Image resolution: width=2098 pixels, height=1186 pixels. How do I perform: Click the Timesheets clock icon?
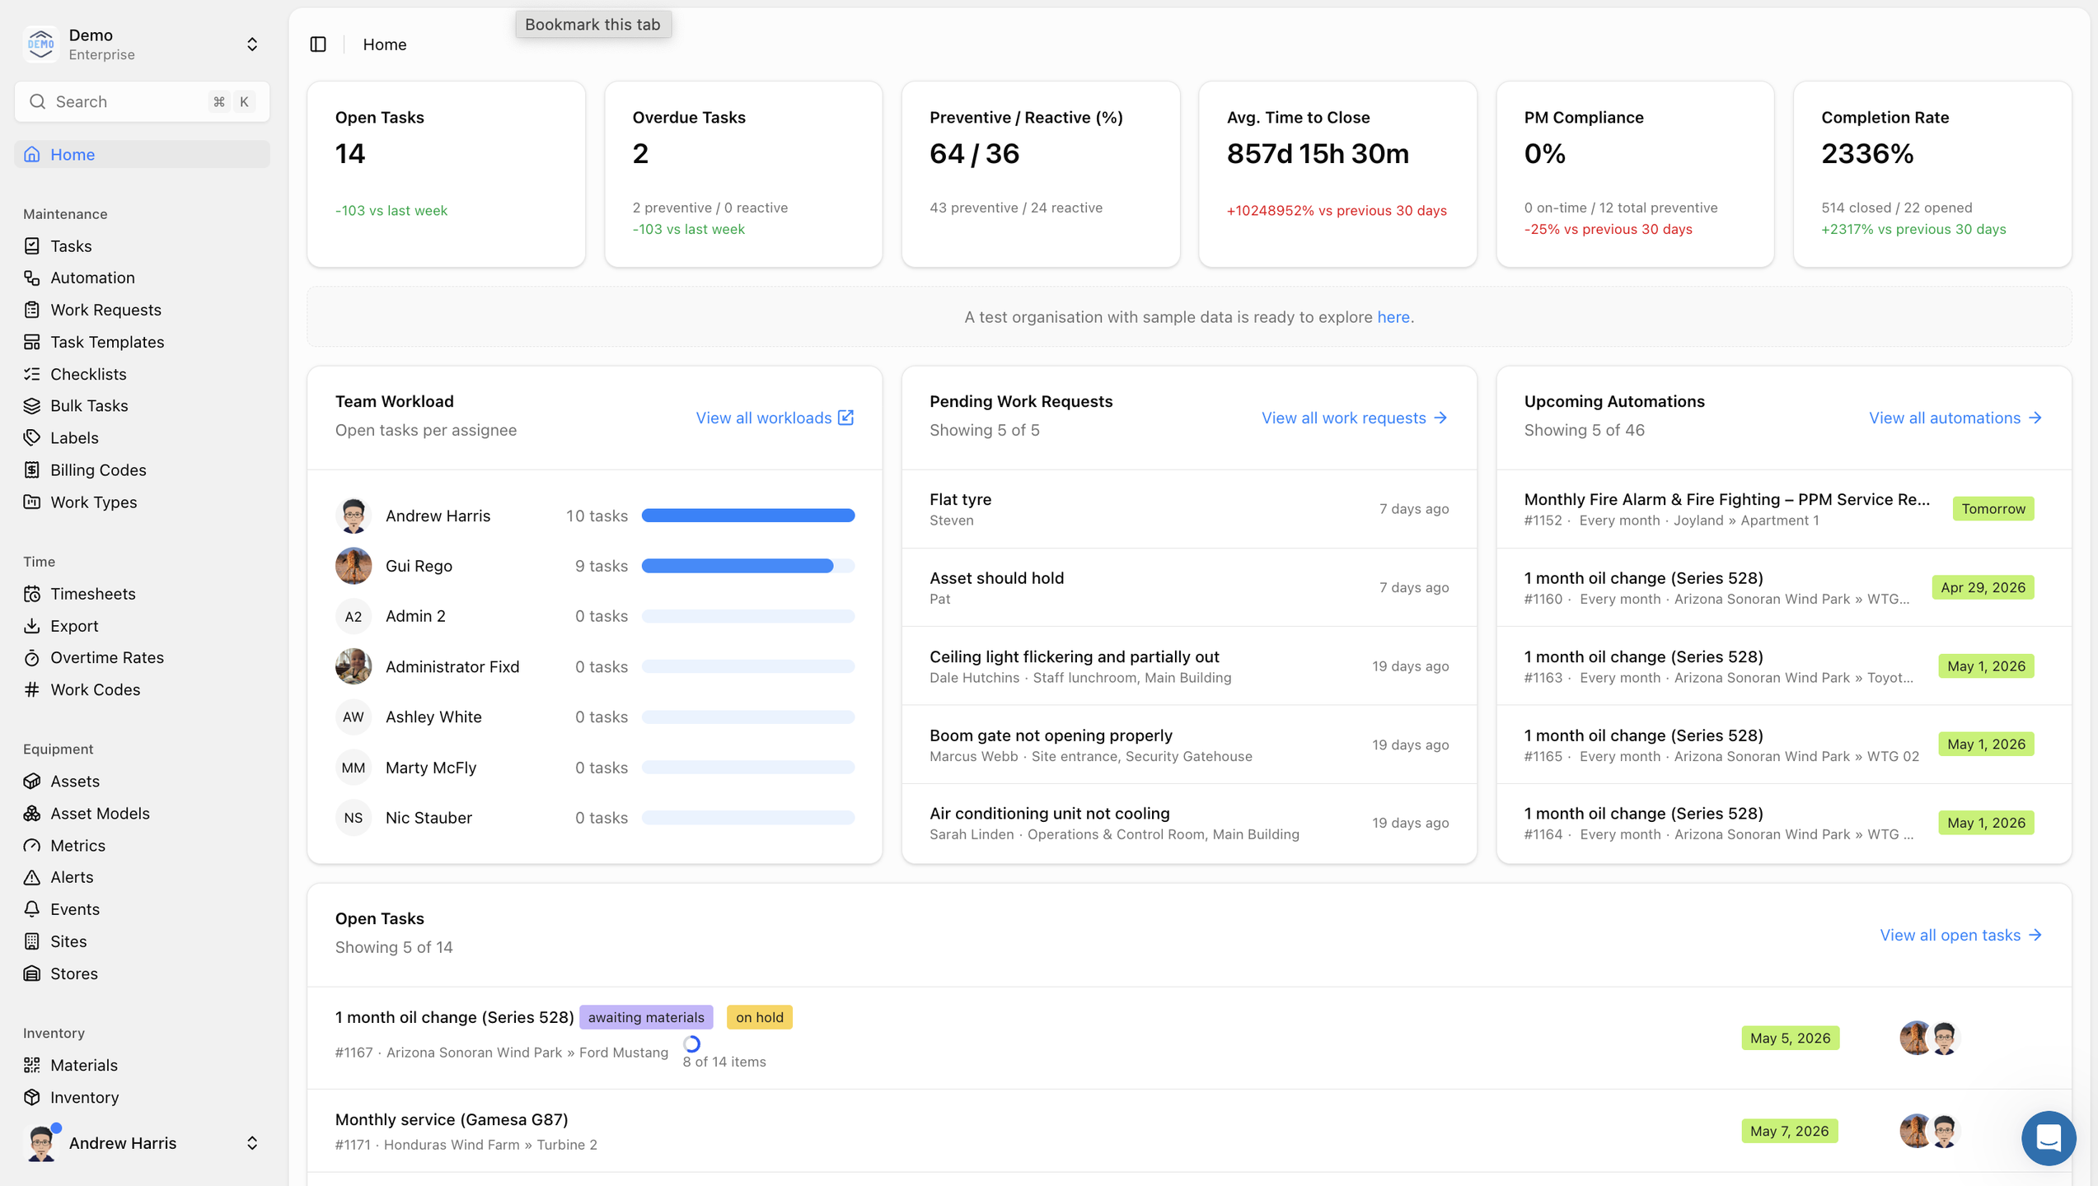[32, 594]
